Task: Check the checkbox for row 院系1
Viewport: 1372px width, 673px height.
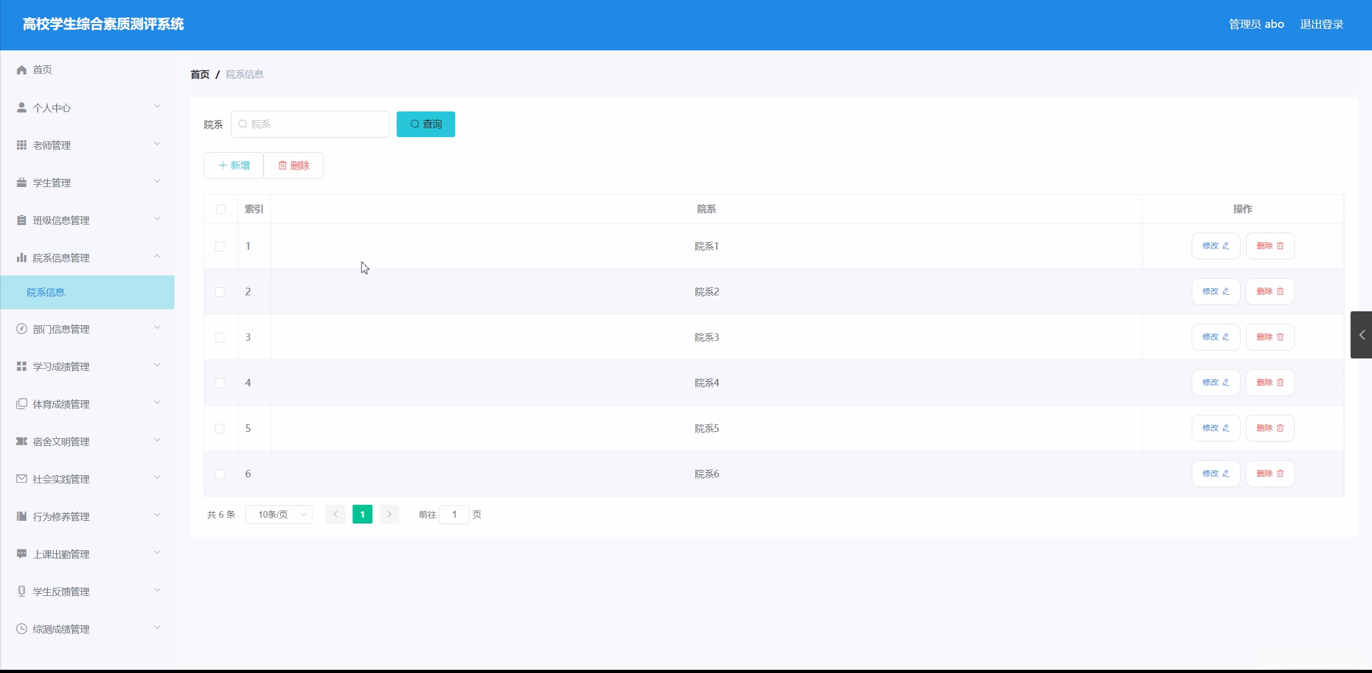Action: (x=220, y=246)
